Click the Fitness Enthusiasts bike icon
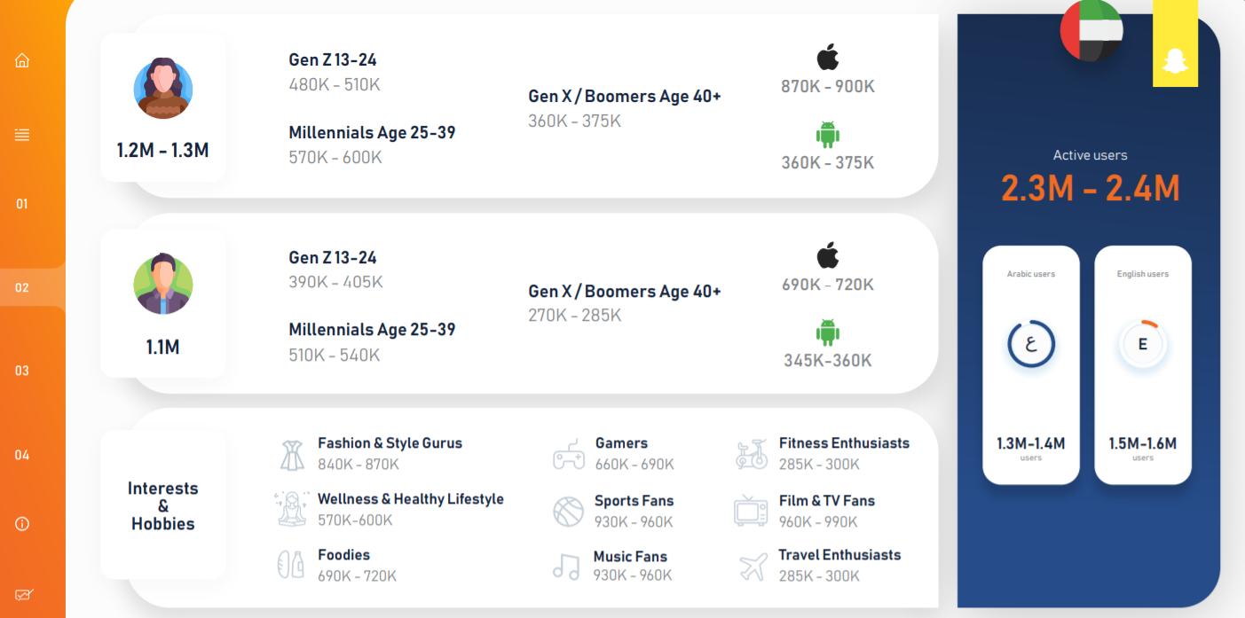 click(752, 454)
